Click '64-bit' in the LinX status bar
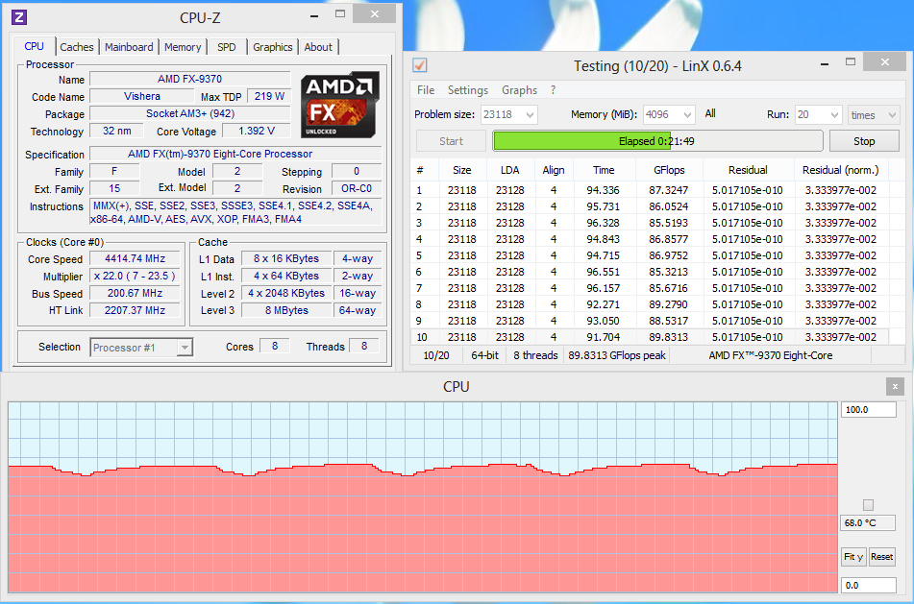 (485, 355)
